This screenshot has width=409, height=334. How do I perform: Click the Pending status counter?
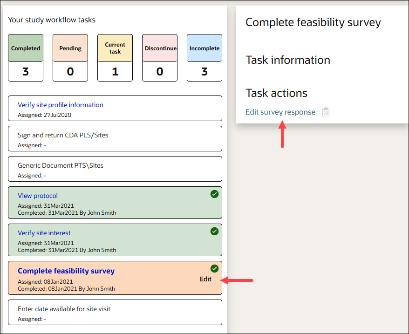(x=70, y=58)
